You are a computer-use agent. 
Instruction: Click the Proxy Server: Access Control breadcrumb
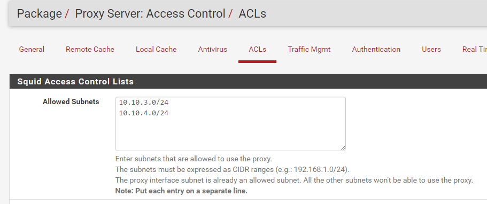tap(150, 14)
